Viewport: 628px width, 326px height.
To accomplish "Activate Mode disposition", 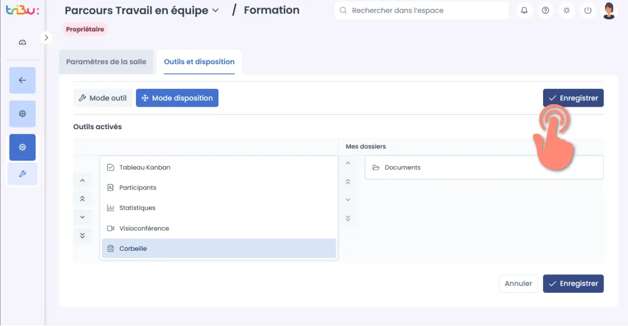I will pos(177,98).
